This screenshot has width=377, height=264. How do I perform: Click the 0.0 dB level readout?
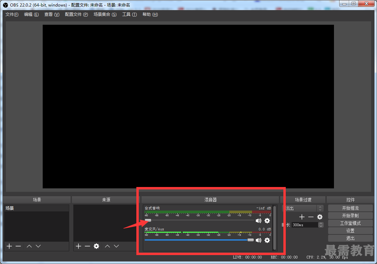(265, 229)
